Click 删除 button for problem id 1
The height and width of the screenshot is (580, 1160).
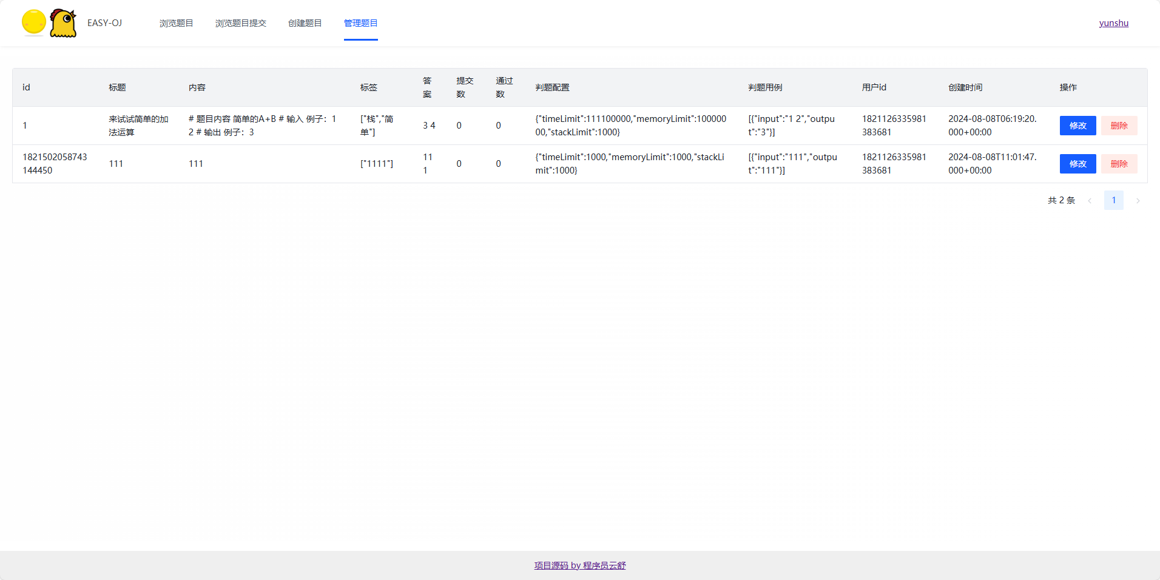point(1119,126)
